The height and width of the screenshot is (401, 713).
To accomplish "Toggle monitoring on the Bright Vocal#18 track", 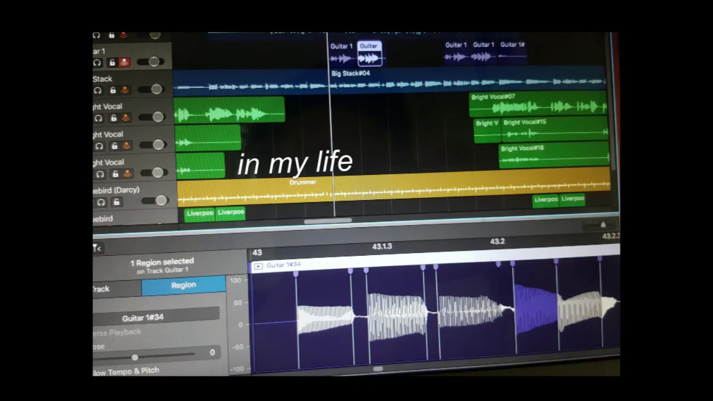I will point(128,173).
